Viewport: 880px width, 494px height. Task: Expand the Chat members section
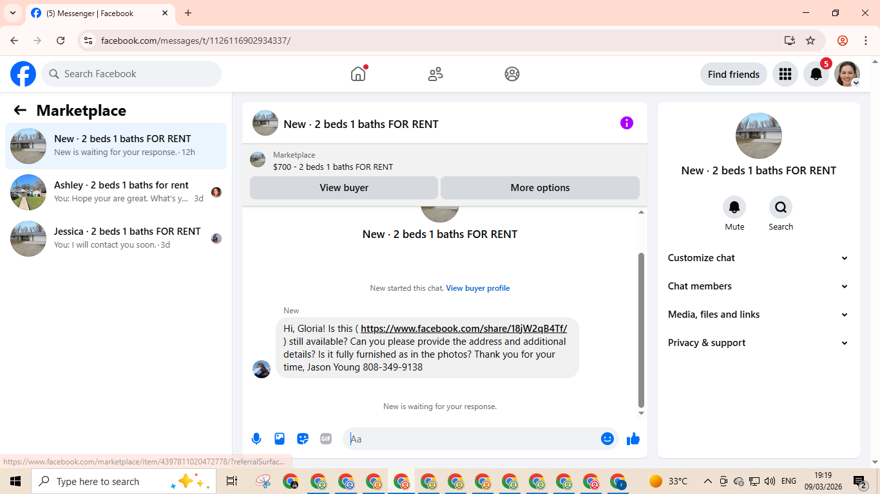758,286
